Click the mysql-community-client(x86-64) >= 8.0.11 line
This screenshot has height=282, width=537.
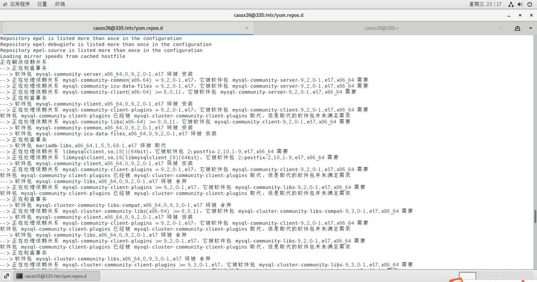point(178,92)
